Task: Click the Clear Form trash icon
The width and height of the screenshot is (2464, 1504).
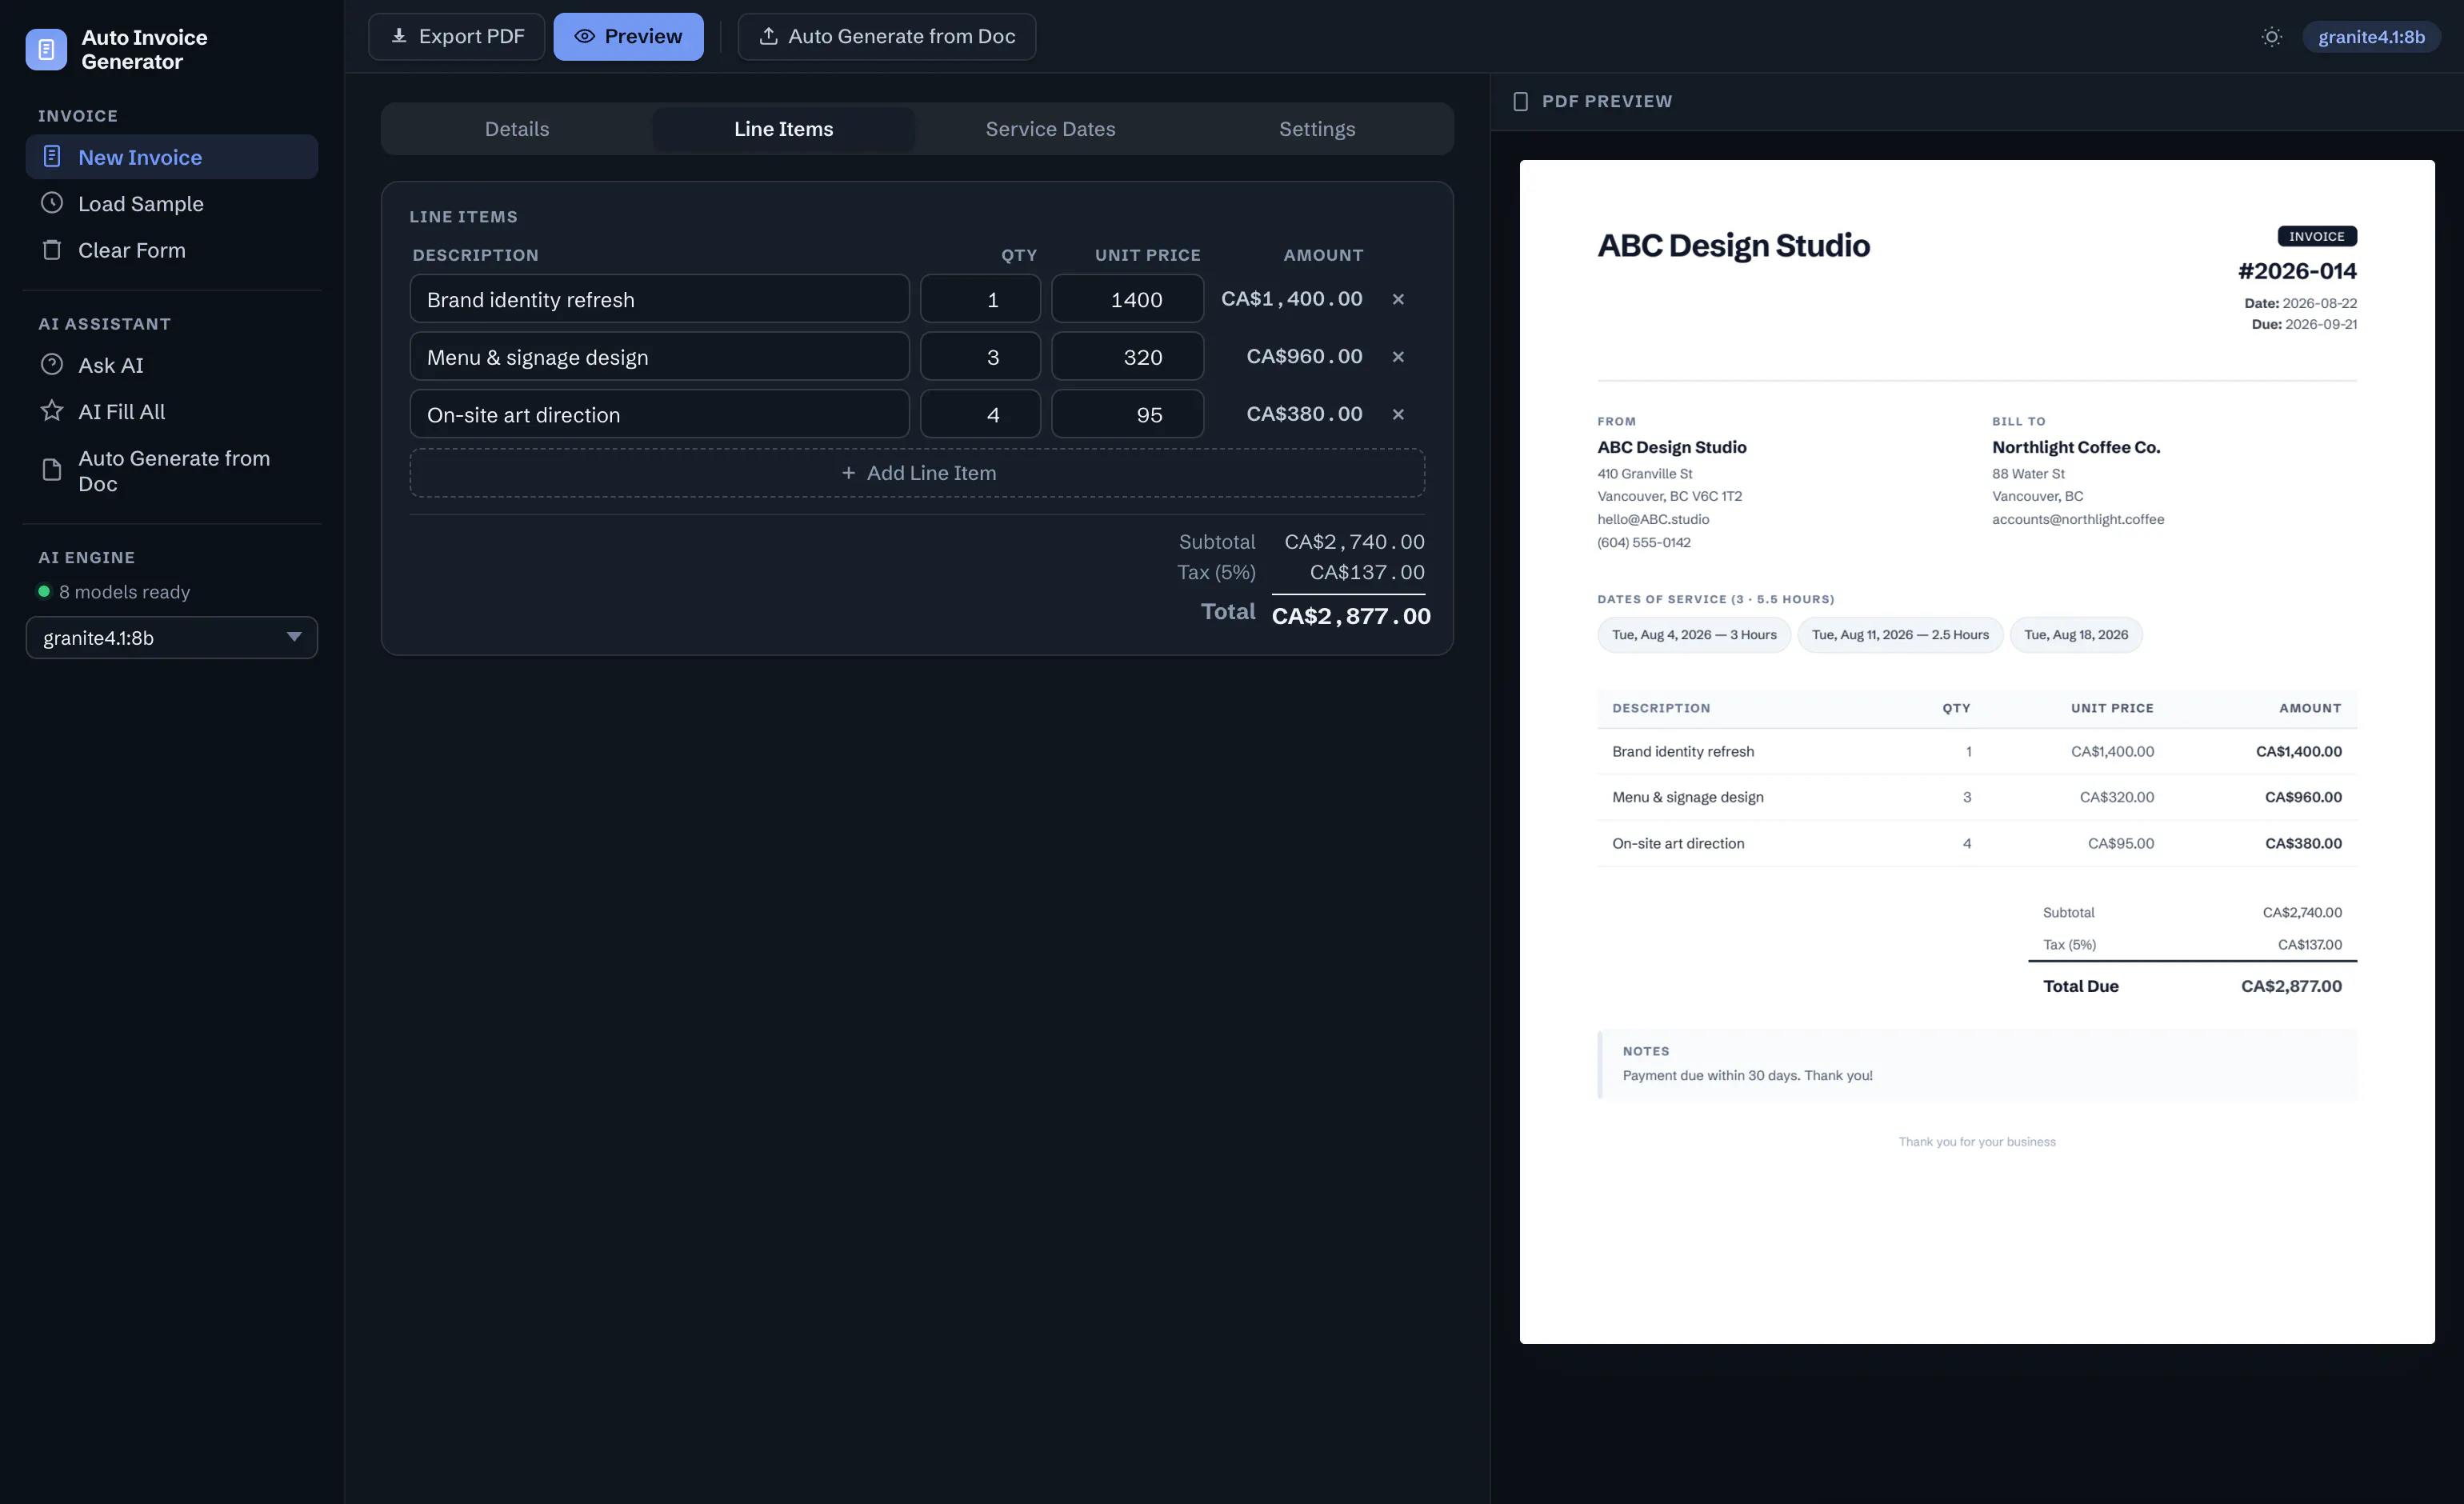Action: coord(52,250)
